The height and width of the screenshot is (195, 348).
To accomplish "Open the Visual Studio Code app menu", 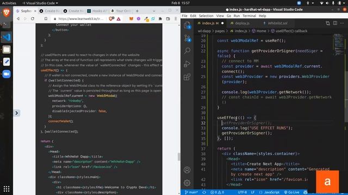I will [x=40, y=3].
